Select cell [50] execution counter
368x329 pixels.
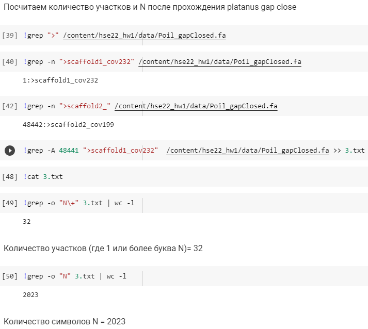(x=10, y=276)
